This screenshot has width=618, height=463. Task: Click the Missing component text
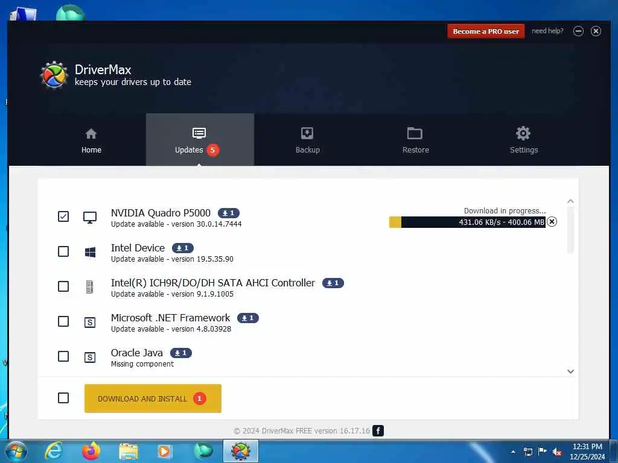click(x=142, y=364)
